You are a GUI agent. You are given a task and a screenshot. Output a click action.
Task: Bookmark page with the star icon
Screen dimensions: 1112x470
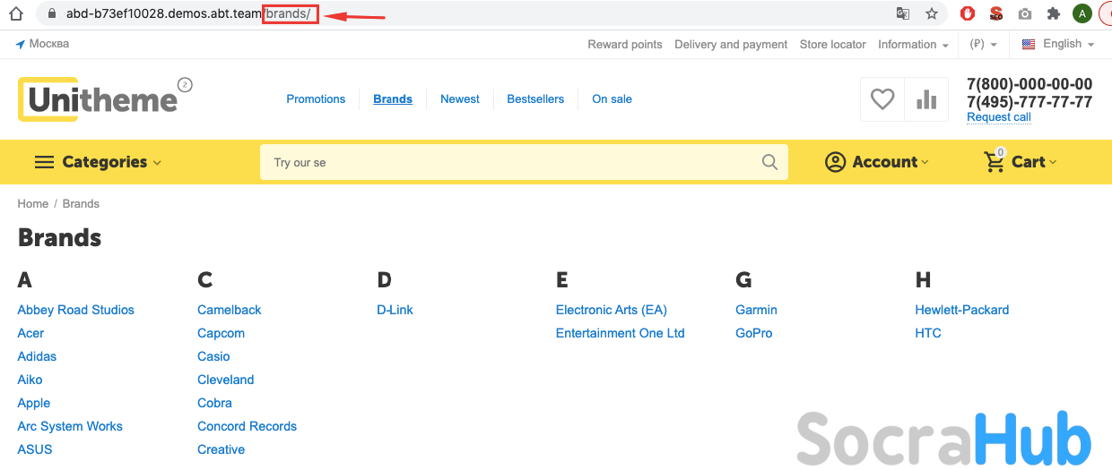932,14
